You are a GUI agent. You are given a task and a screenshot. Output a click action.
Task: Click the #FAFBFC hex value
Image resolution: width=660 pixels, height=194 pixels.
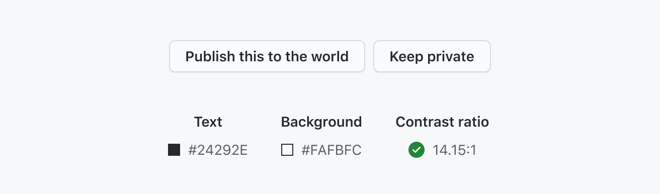(x=331, y=150)
